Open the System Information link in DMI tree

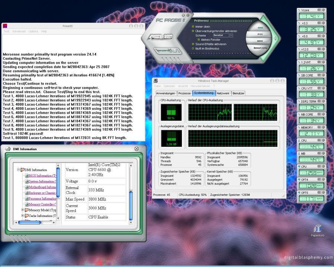pos(42,181)
